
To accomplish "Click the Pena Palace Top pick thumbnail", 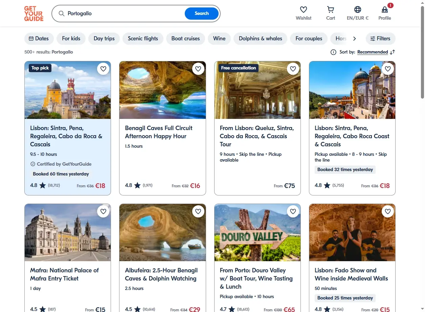I will coord(68,90).
